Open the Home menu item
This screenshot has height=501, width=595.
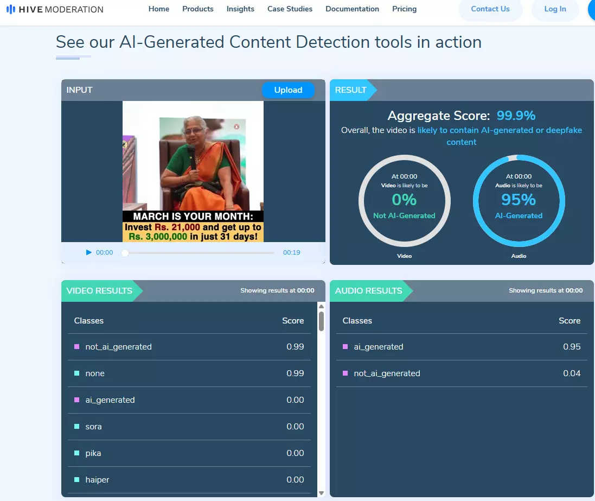click(x=159, y=9)
